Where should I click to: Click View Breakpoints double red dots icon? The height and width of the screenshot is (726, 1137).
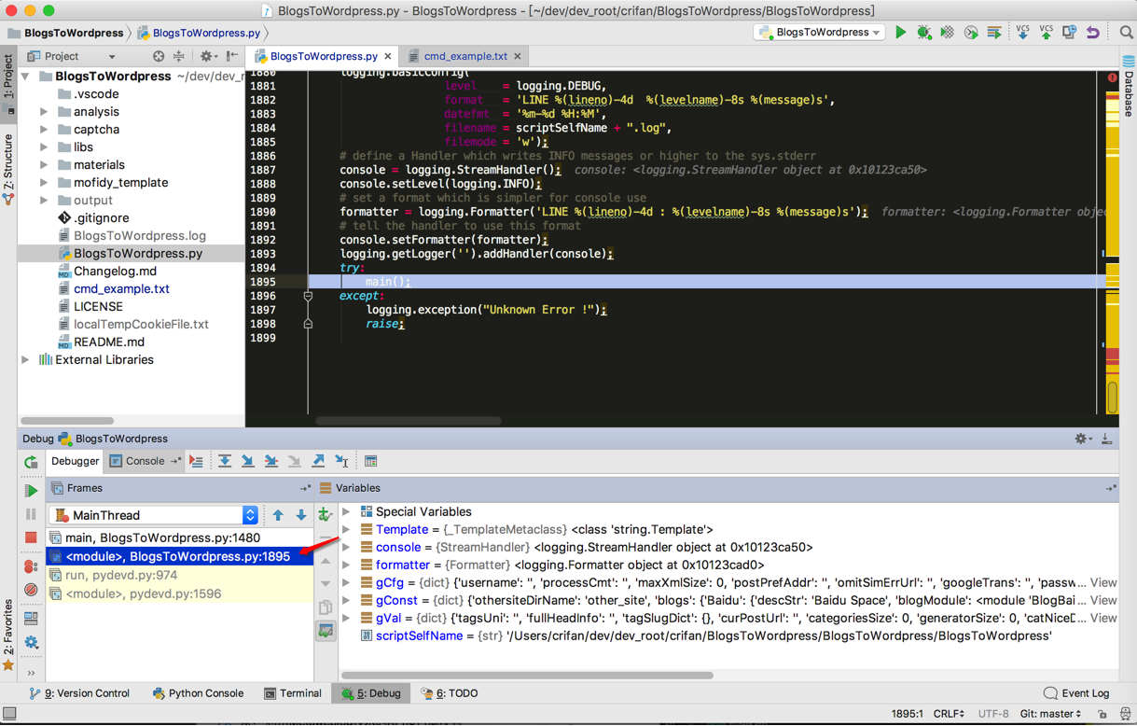click(31, 565)
